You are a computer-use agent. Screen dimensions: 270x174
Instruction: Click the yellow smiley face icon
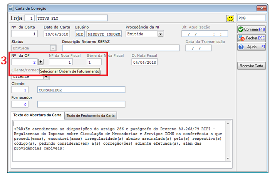(x=230, y=18)
